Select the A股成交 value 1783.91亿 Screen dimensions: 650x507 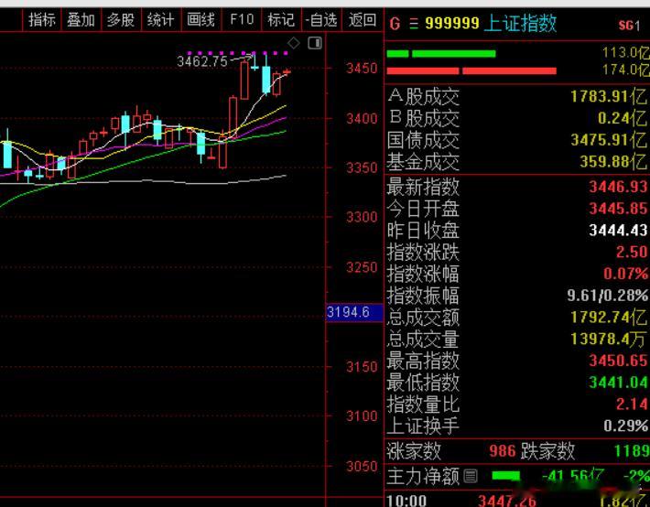tap(609, 97)
